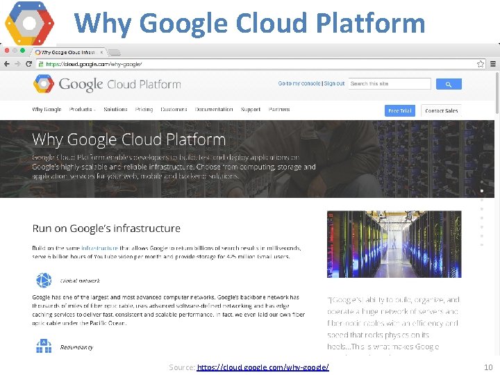Reload the page with refresh icon
Image resolution: width=500 pixels, height=375 pixels.
(28, 64)
